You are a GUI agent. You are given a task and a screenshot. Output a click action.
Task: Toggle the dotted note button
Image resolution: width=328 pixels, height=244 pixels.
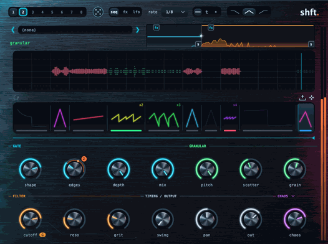click(x=216, y=12)
